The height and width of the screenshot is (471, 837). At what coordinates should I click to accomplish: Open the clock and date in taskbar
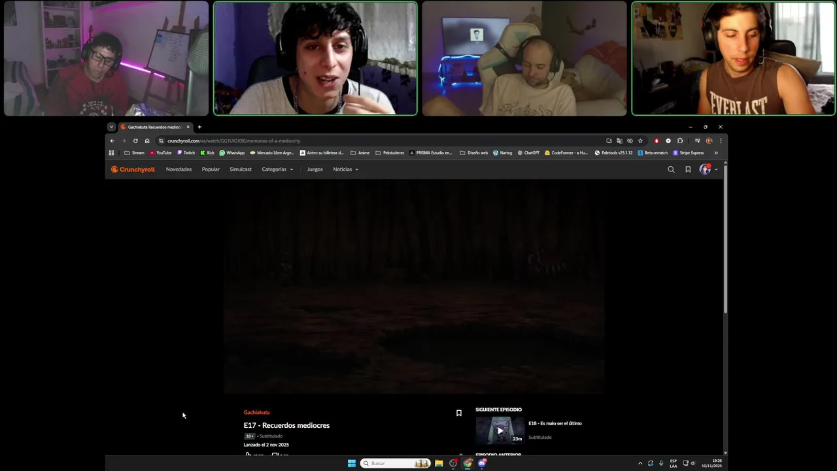pos(713,463)
